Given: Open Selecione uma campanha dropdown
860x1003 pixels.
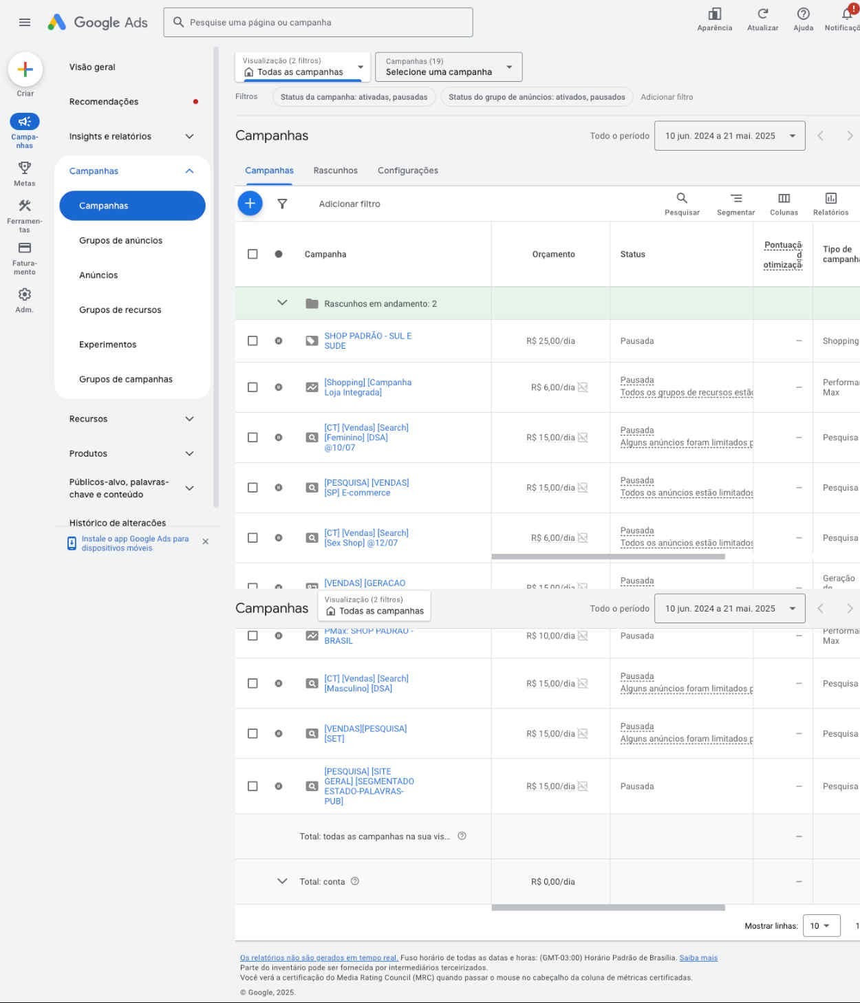Looking at the screenshot, I should [x=449, y=67].
